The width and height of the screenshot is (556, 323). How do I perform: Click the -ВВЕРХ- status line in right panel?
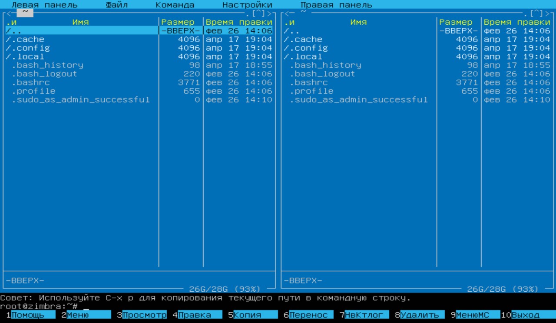[x=303, y=280]
